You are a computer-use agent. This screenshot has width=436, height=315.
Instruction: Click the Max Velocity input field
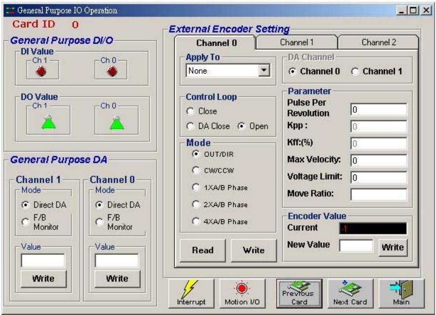click(379, 160)
